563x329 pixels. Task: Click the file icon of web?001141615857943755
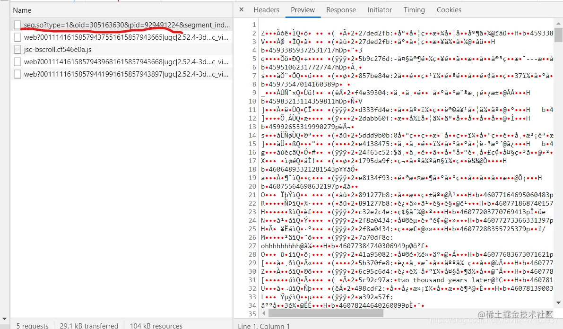(x=17, y=37)
